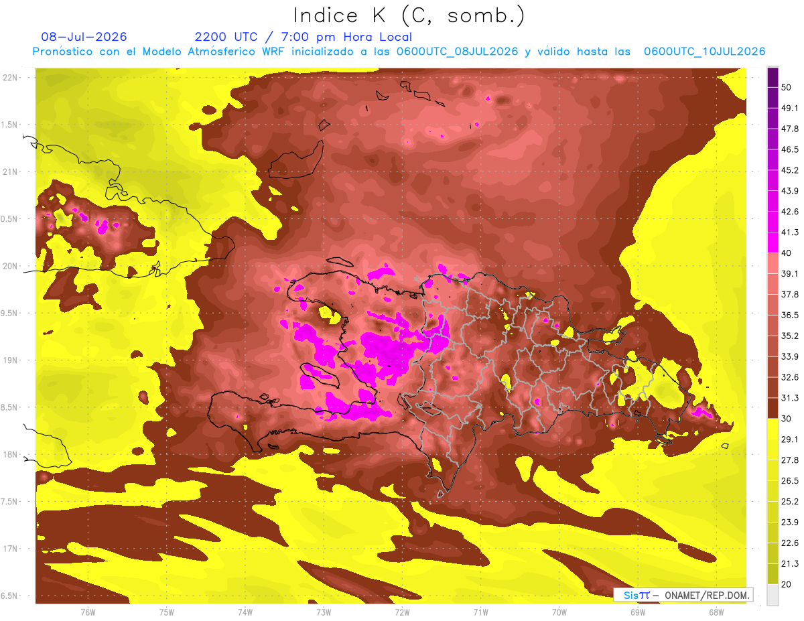Click the colorbar label "32.6"
The image size is (804, 621).
pos(789,377)
